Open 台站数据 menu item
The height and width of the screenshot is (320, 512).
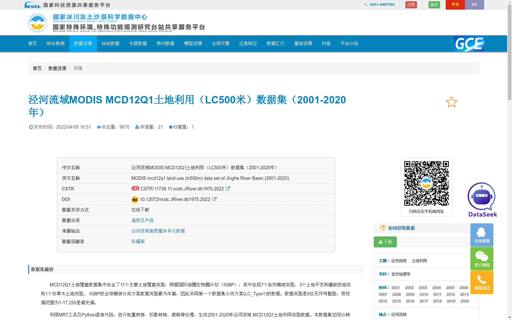click(111, 44)
